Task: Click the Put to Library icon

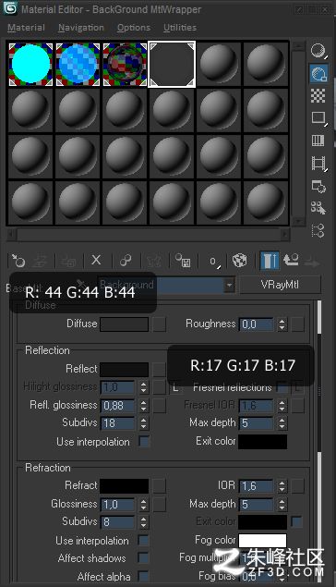Action: pyautogui.click(x=183, y=261)
